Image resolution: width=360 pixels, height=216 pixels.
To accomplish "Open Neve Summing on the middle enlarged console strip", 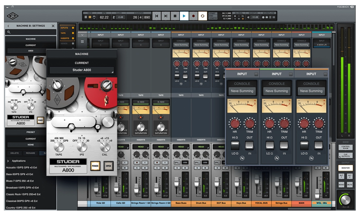I will click(x=277, y=91).
